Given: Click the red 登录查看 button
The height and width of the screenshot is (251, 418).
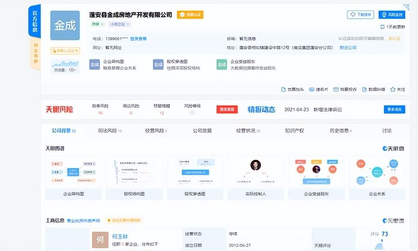Looking at the screenshot, I should [x=227, y=110].
